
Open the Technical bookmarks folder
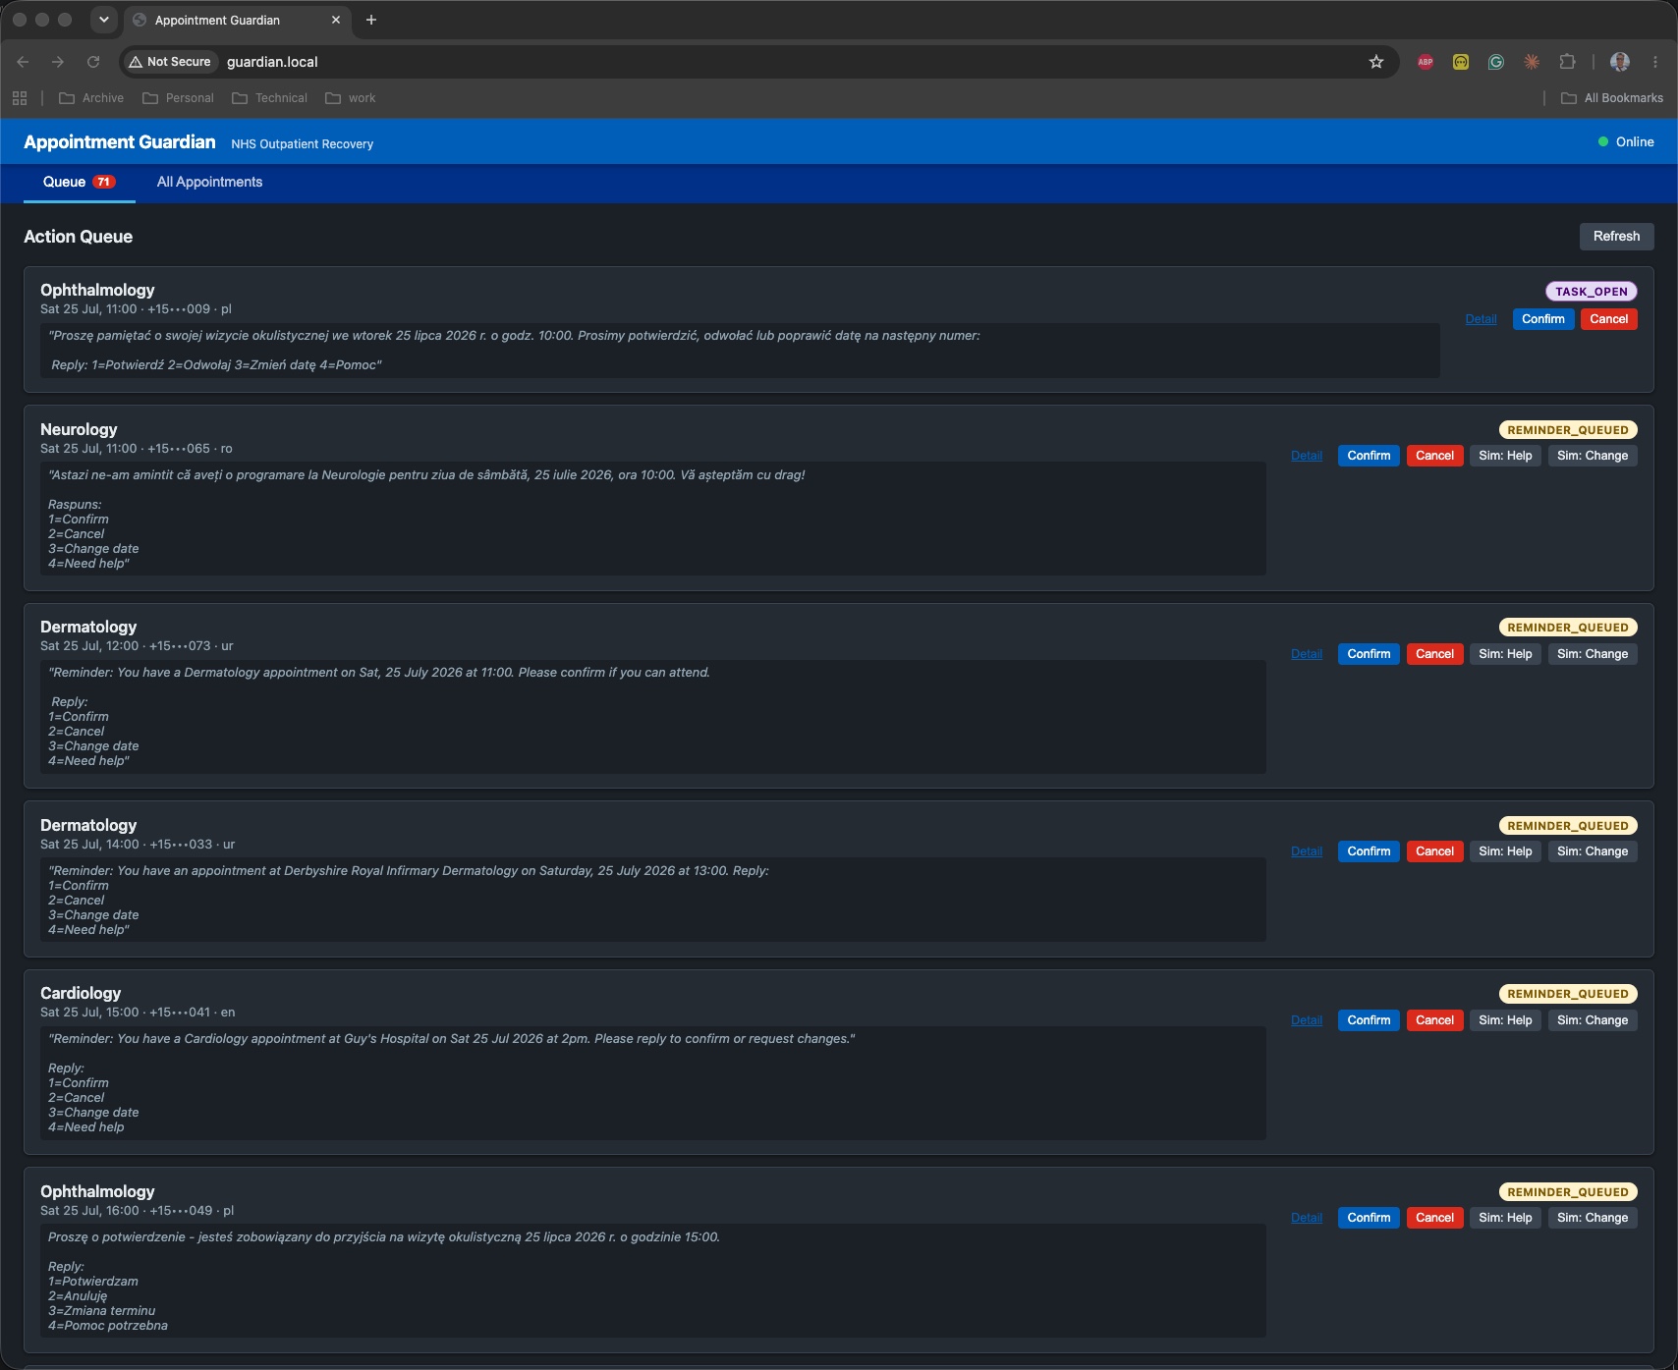[x=269, y=98]
